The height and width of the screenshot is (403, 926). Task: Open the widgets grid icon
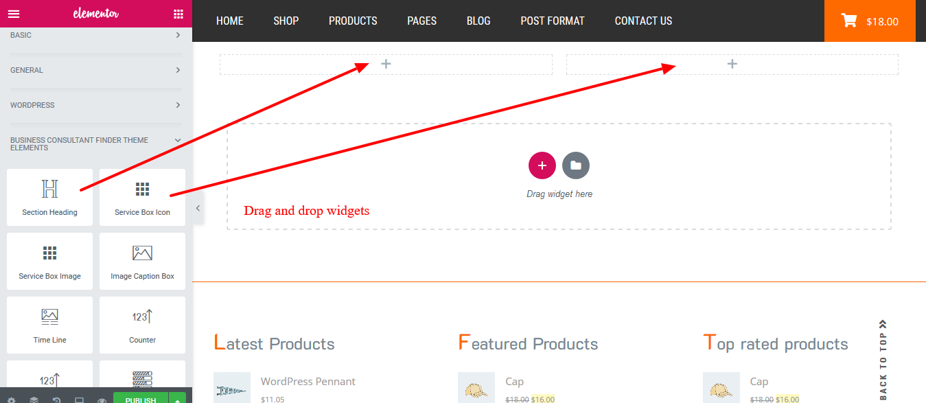pos(178,14)
